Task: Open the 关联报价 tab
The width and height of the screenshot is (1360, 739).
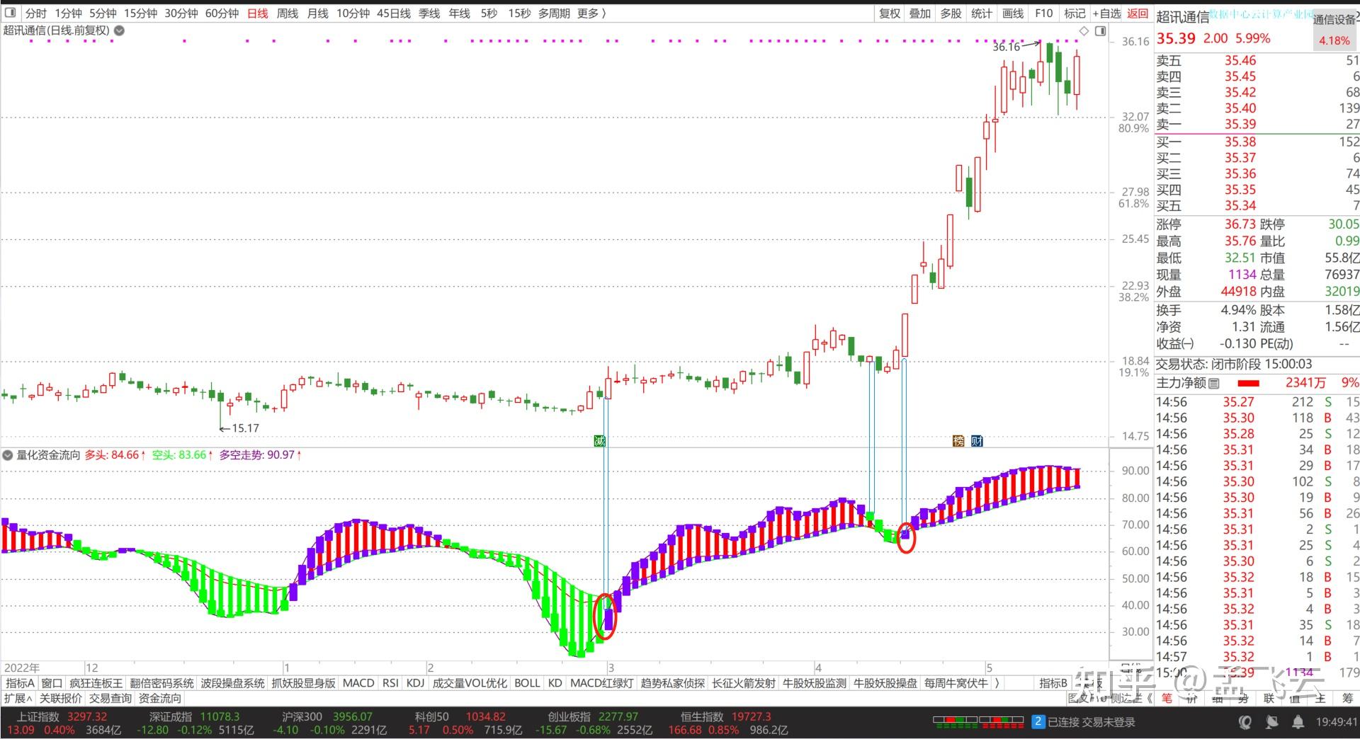Action: pos(61,699)
